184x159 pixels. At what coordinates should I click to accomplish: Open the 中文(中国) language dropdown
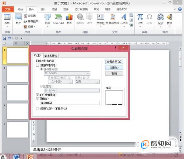70,82
